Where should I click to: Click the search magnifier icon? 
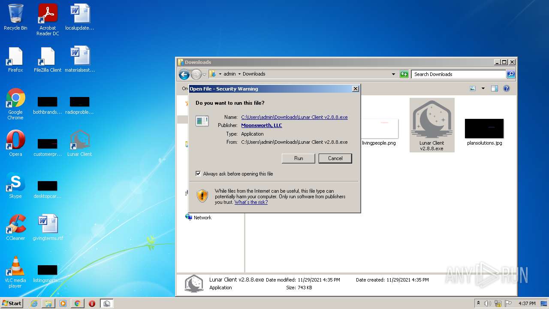[511, 74]
